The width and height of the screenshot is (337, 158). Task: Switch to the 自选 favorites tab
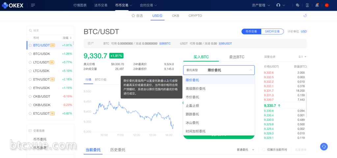point(137,16)
